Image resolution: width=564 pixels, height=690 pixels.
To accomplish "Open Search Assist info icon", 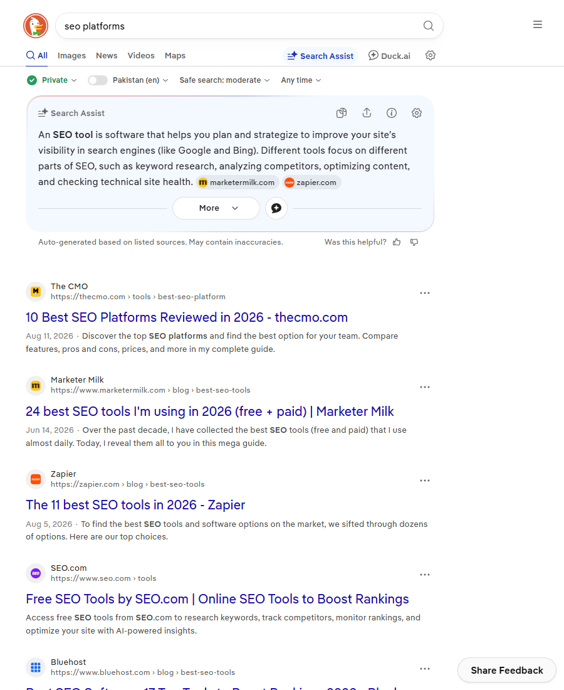I will click(391, 113).
